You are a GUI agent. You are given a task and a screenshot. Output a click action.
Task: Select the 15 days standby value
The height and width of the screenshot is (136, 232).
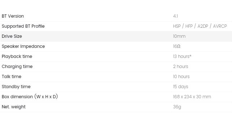pos(180,87)
